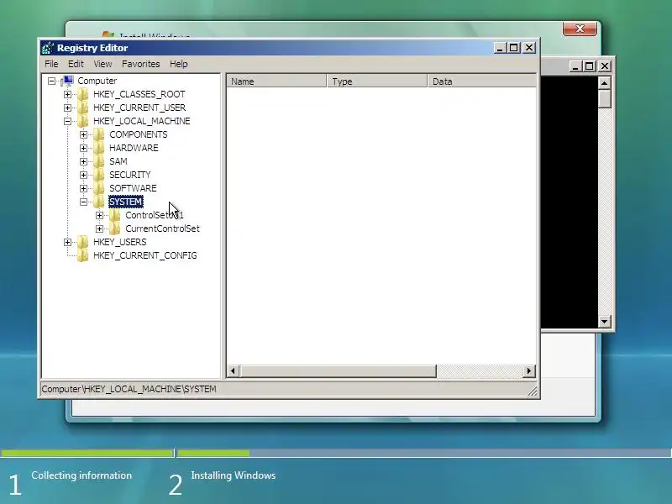Click the horizontal scrollbar left arrow
This screenshot has height=504, width=672.
233,370
